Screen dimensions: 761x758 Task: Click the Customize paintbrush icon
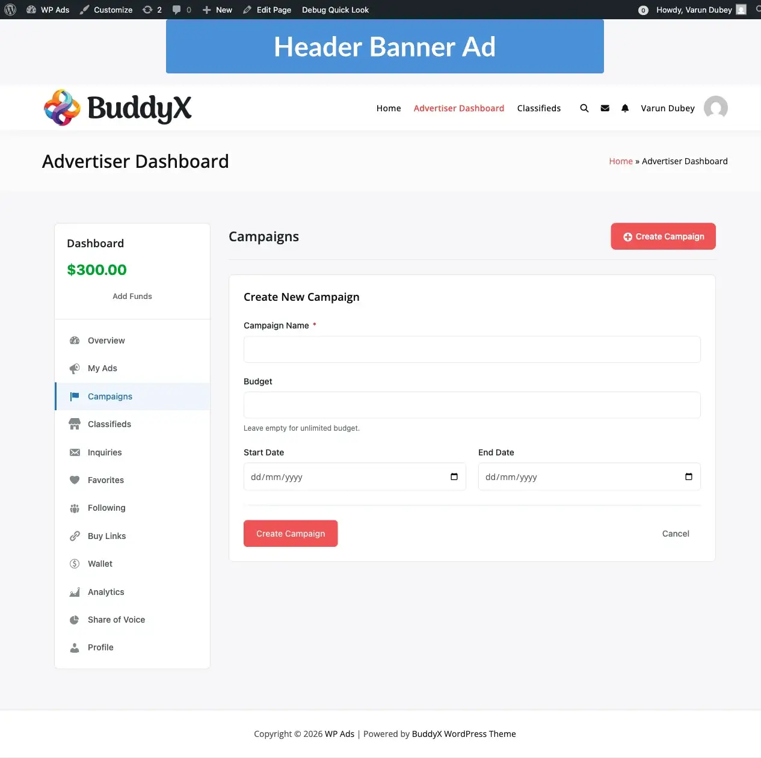pyautogui.click(x=85, y=10)
